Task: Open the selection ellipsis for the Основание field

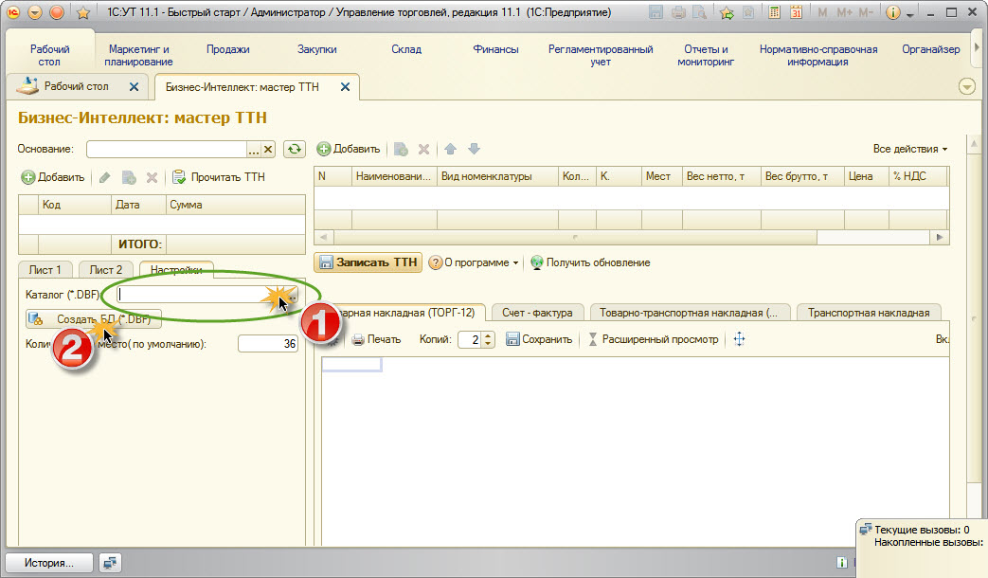Action: (253, 150)
